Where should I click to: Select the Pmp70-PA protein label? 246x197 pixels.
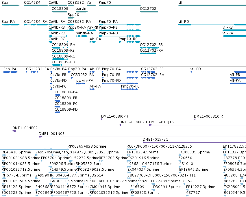pos(111,69)
